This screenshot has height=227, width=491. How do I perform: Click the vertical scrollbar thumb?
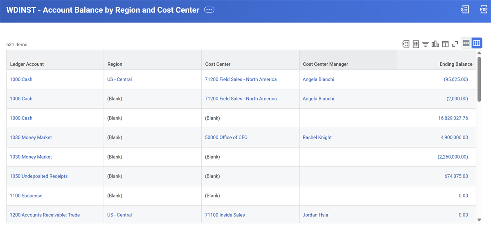[x=479, y=79]
